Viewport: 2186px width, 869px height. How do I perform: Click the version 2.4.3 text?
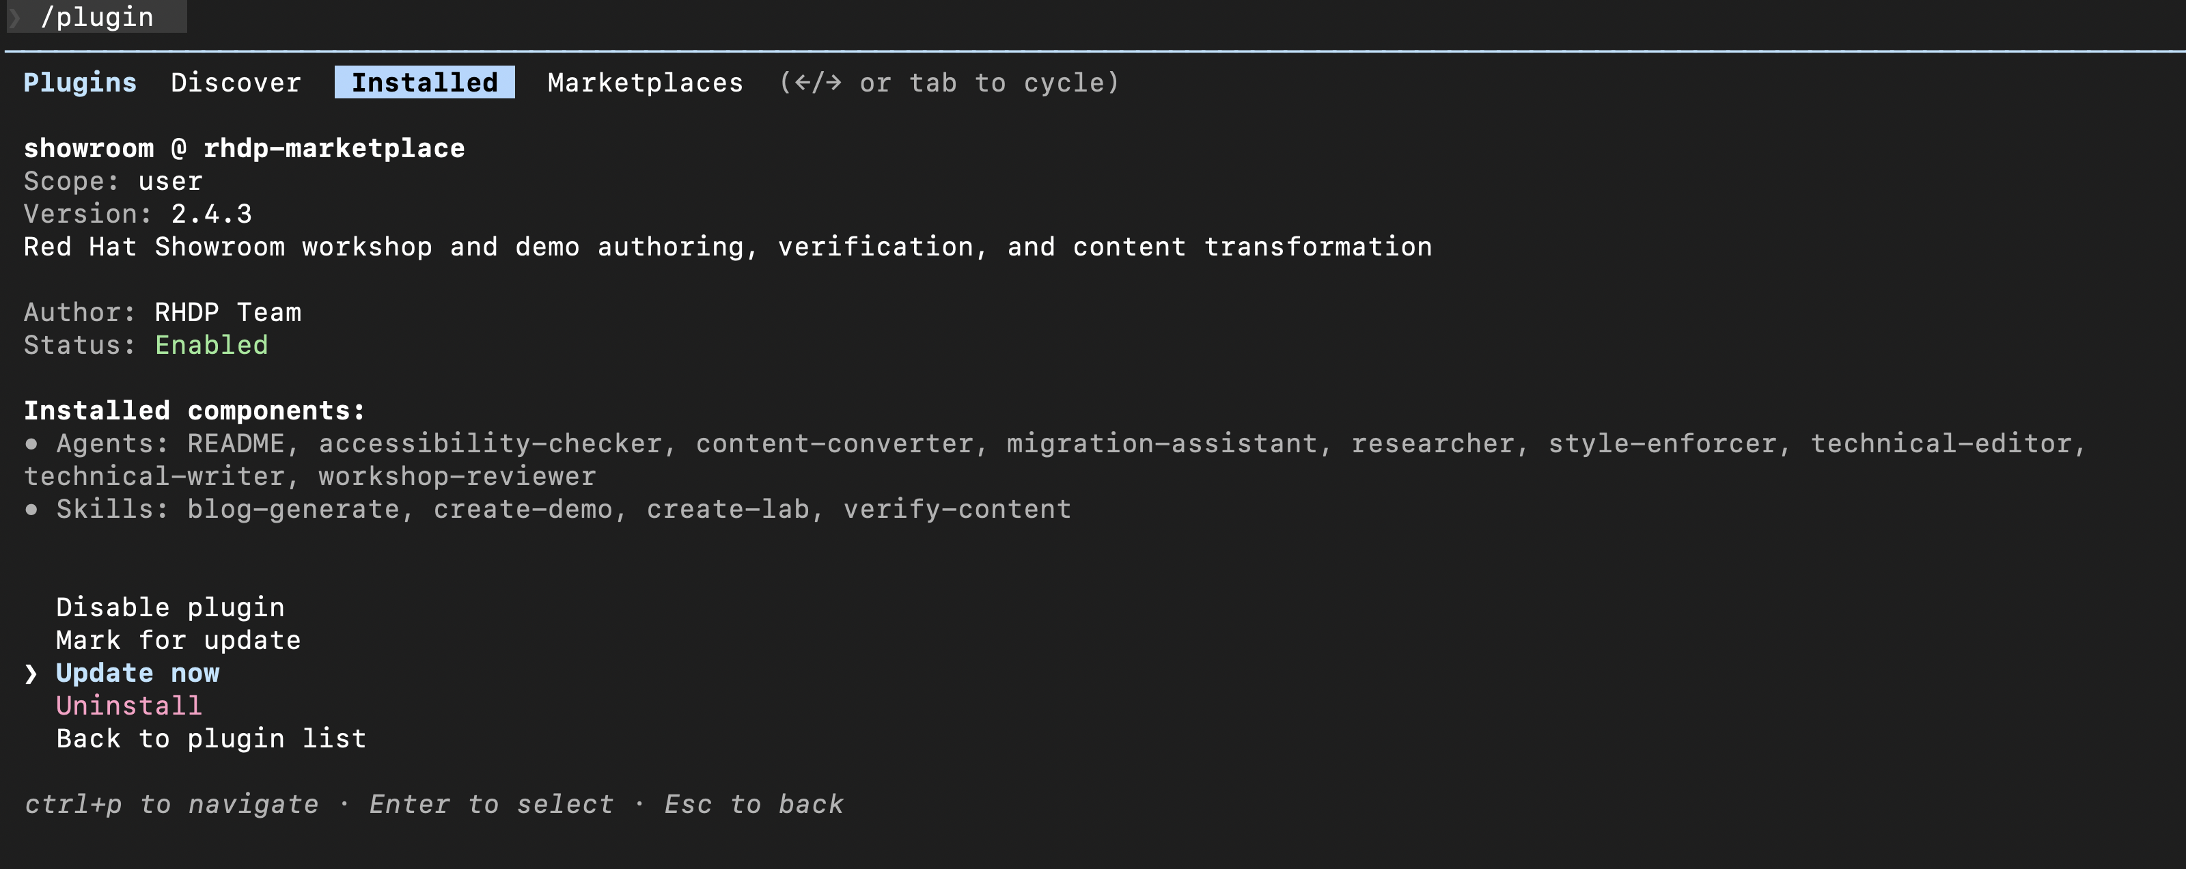coord(210,213)
